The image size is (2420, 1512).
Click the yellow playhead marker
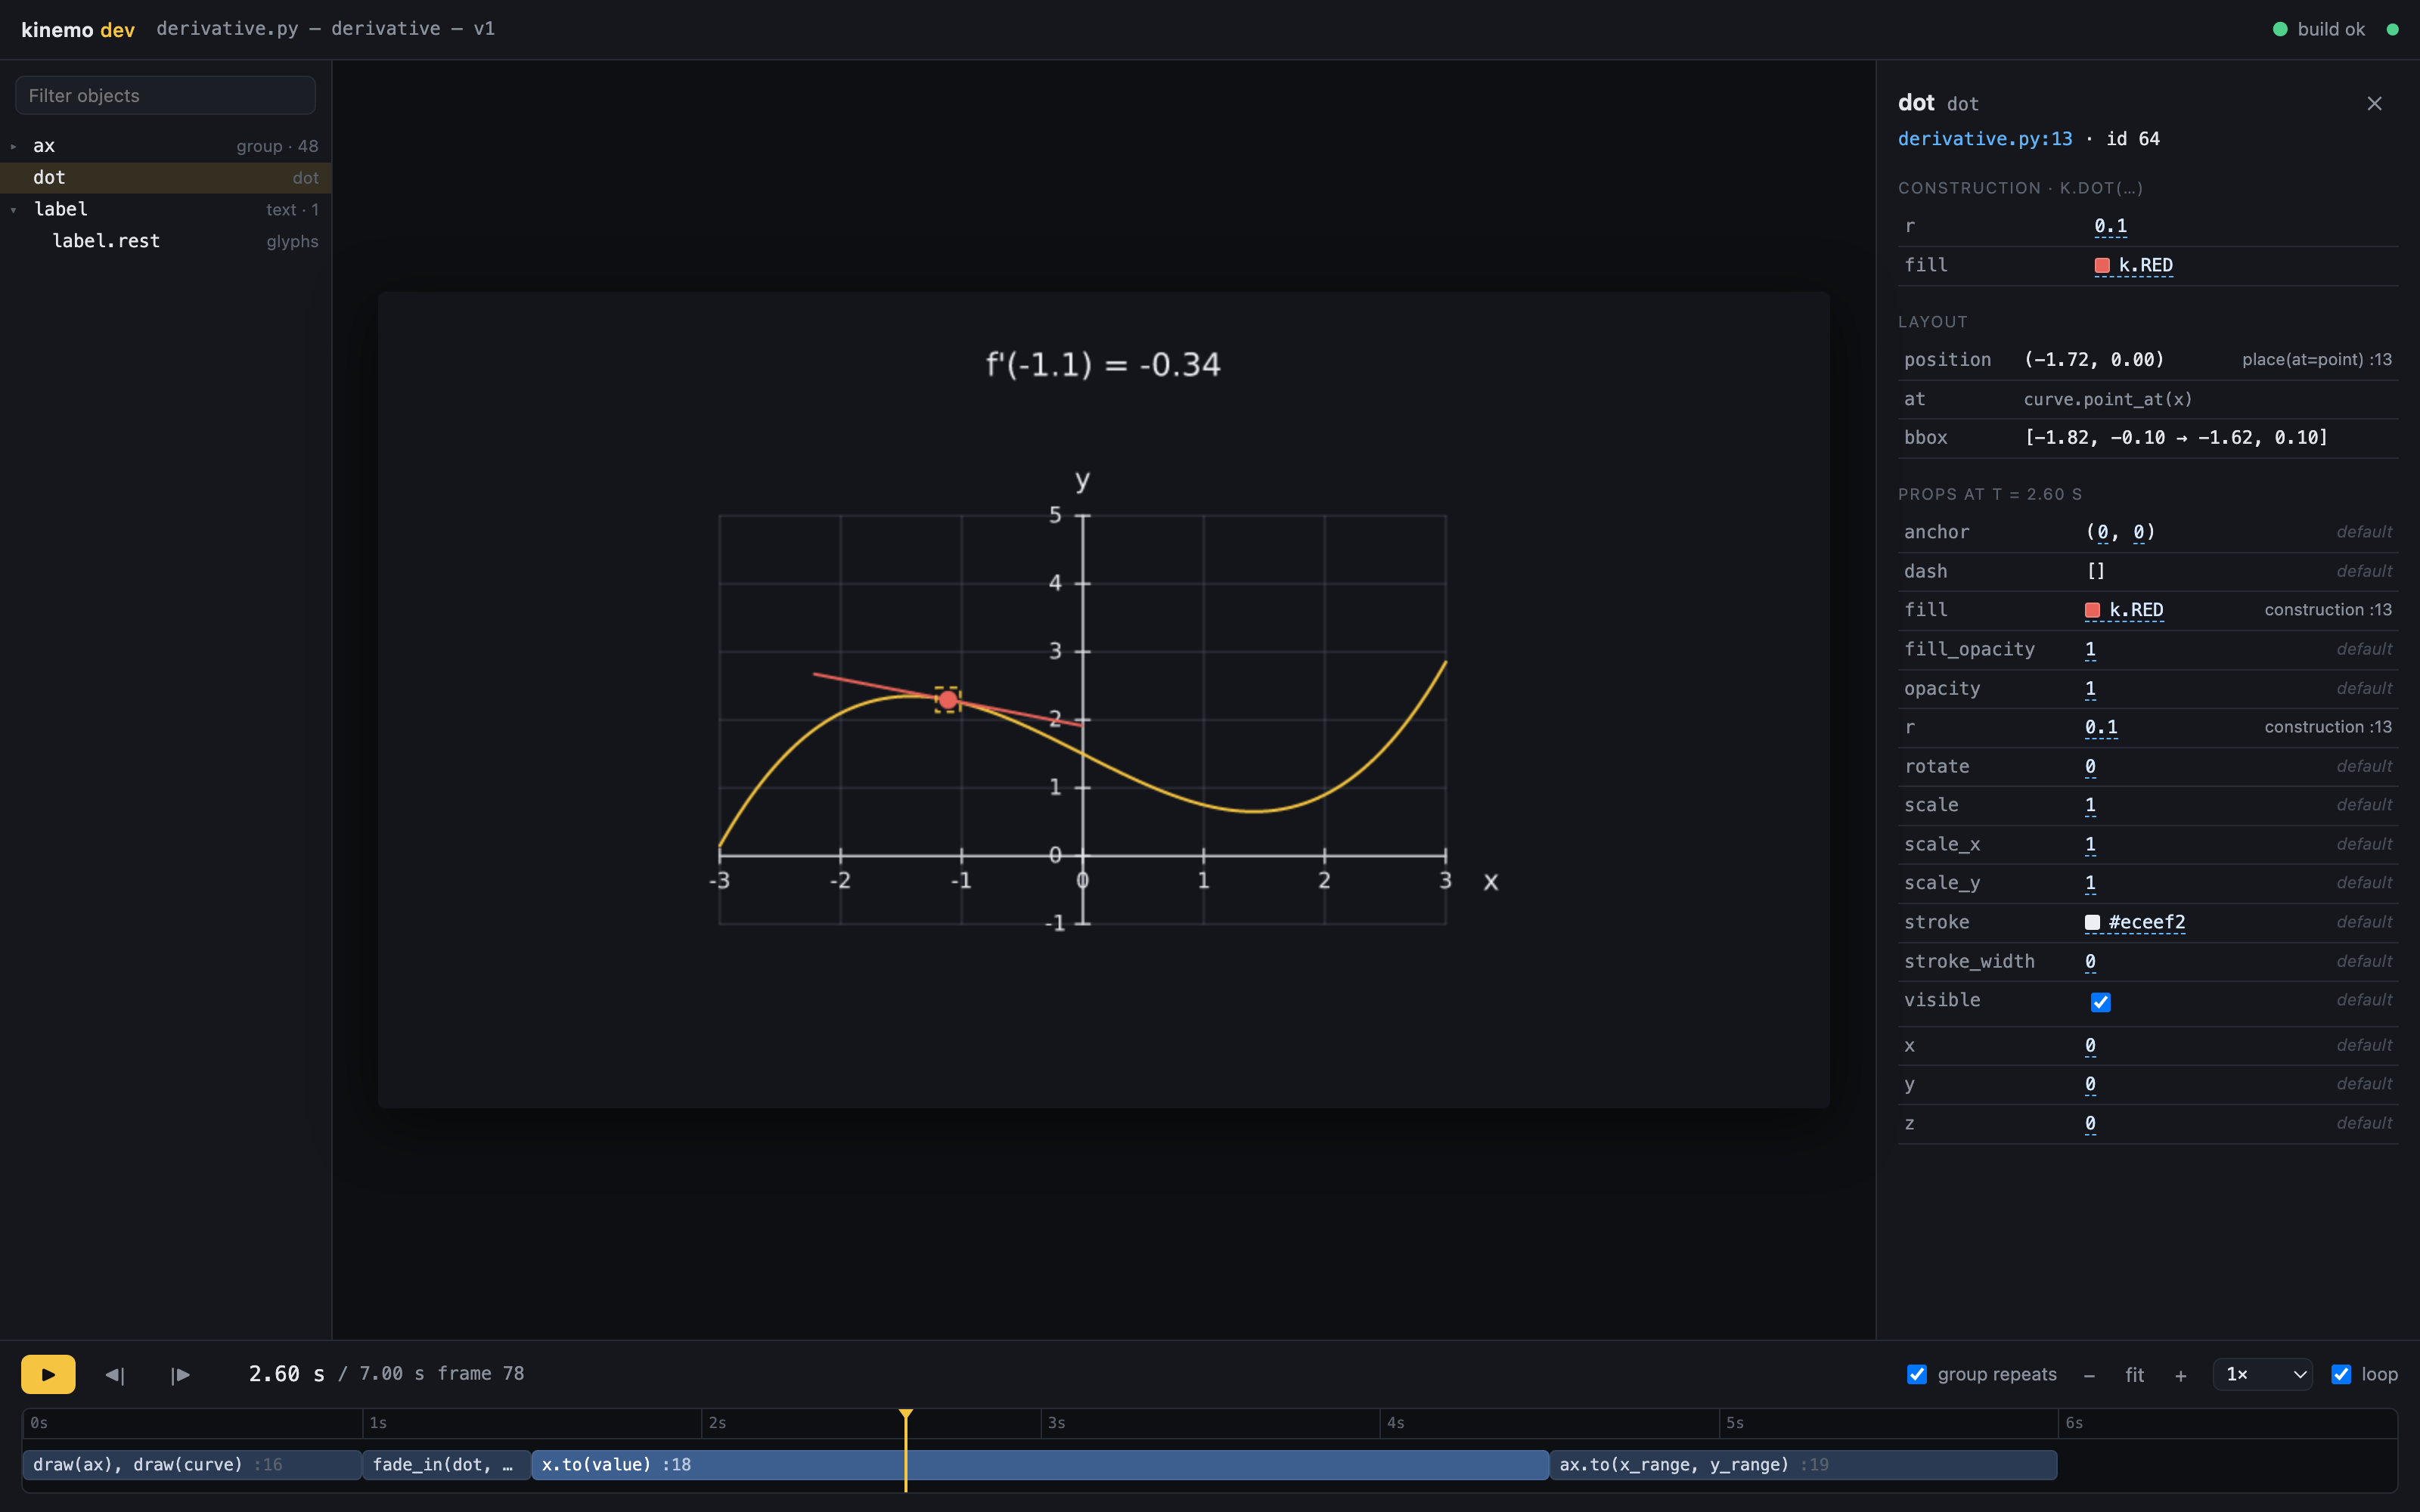tap(906, 1415)
